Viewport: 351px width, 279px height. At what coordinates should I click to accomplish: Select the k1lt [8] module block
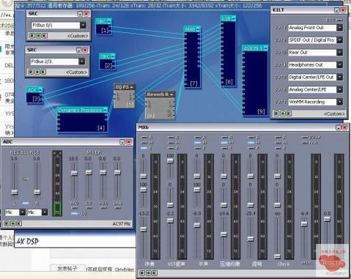point(228,51)
